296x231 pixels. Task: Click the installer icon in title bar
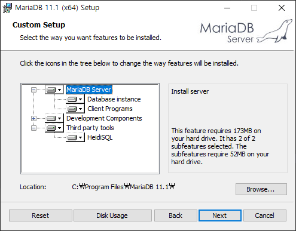pyautogui.click(x=7, y=8)
